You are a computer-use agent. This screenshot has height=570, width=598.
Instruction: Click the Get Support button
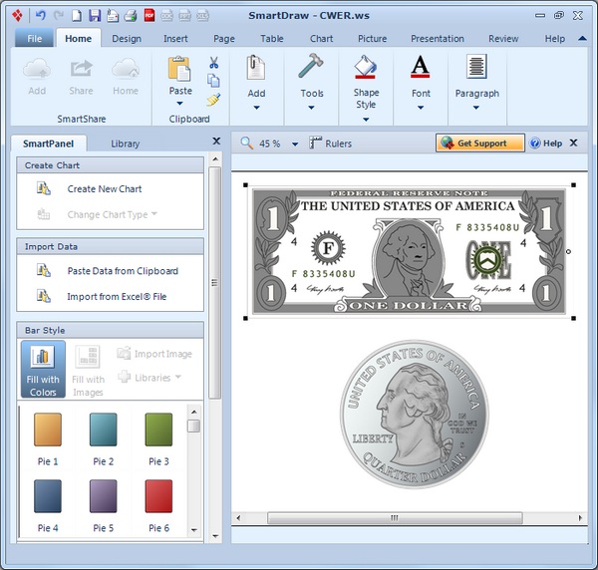pos(480,143)
